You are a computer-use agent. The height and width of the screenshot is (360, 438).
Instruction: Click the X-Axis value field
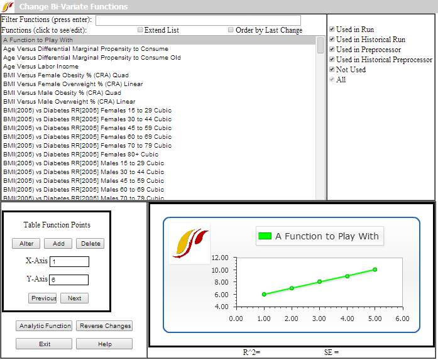(69, 261)
